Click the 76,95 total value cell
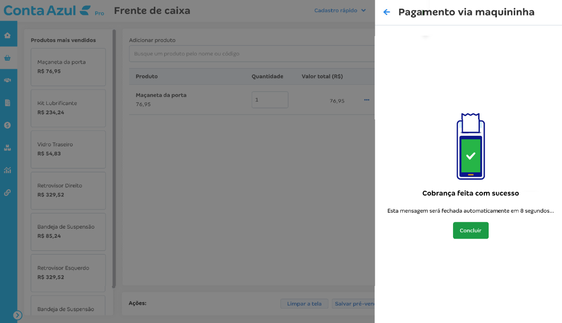 [x=337, y=101]
